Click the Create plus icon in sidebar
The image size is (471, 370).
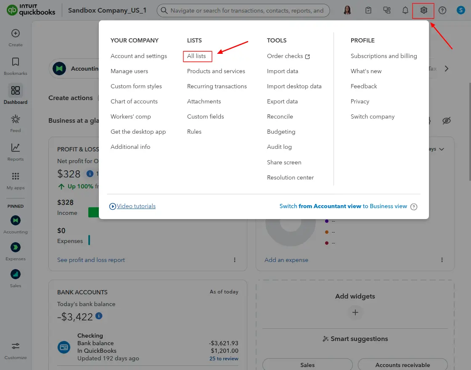16,34
